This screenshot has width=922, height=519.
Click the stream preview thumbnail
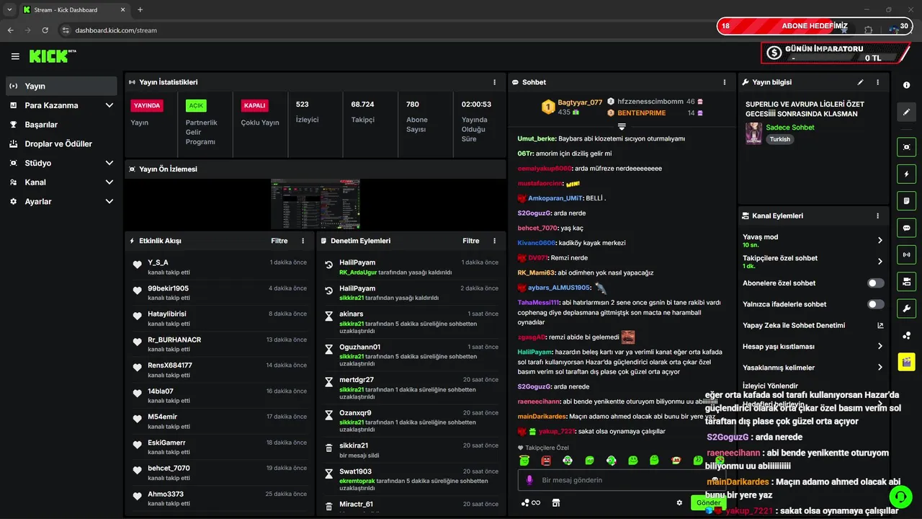click(x=315, y=204)
